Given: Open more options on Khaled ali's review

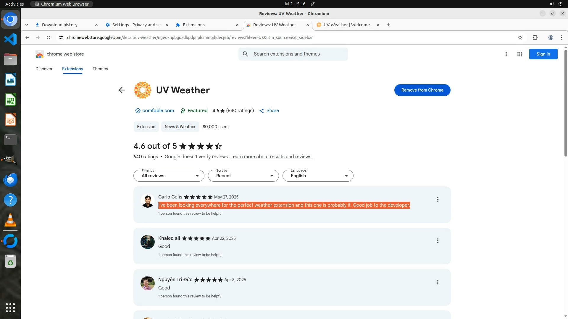Looking at the screenshot, I should (x=438, y=241).
